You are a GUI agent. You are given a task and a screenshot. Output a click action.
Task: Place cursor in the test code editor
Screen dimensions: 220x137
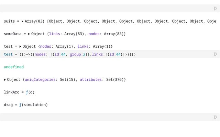103,54
